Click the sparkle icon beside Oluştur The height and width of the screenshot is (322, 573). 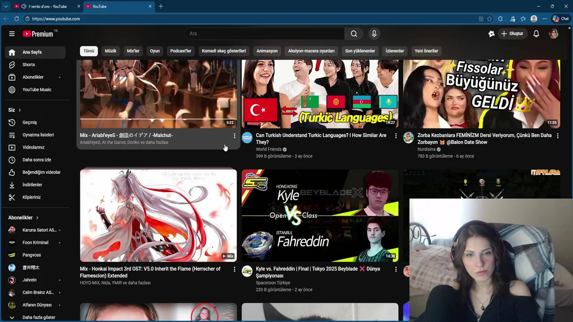[492, 34]
